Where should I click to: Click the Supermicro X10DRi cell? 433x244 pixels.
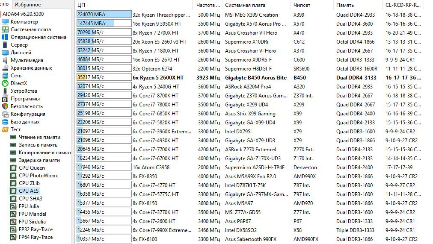pos(246,42)
